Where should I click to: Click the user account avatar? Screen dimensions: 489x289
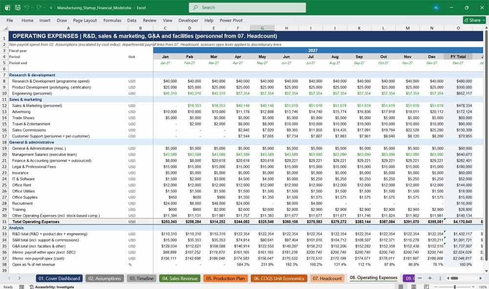(x=436, y=7)
